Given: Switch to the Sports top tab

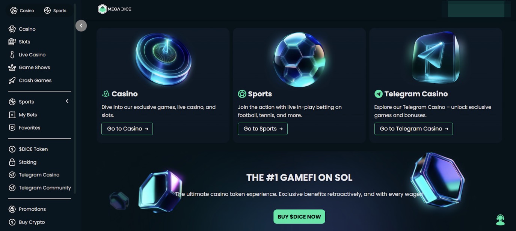Looking at the screenshot, I should point(55,10).
